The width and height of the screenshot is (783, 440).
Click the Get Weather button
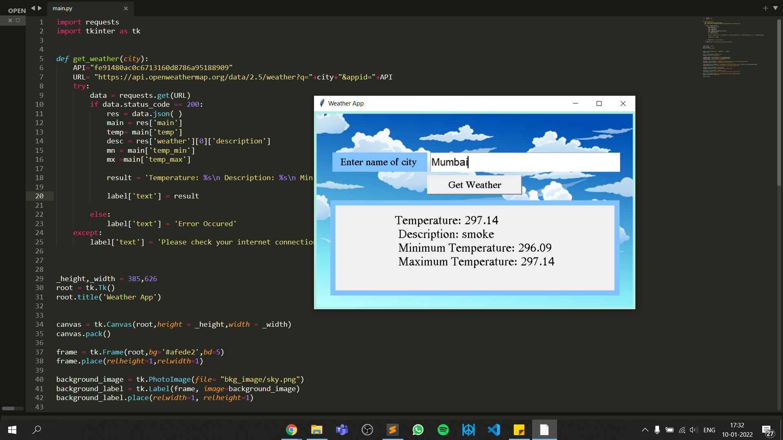click(x=474, y=185)
